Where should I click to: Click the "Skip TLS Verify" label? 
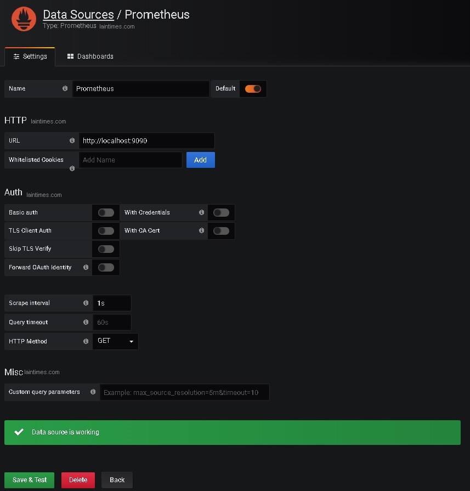[x=30, y=249]
